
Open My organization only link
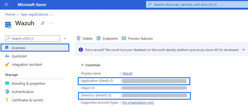click(138, 103)
